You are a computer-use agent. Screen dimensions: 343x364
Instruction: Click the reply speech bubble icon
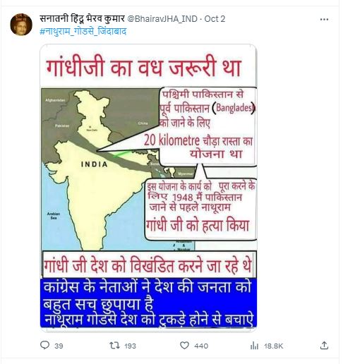(44, 345)
